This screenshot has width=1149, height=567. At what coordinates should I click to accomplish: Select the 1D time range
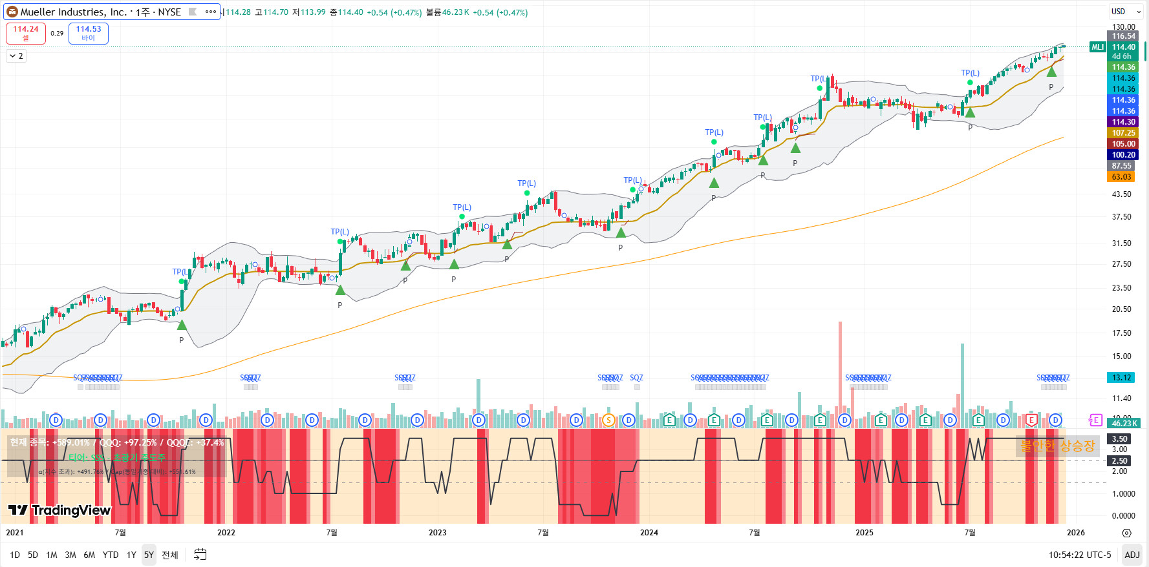tap(15, 555)
